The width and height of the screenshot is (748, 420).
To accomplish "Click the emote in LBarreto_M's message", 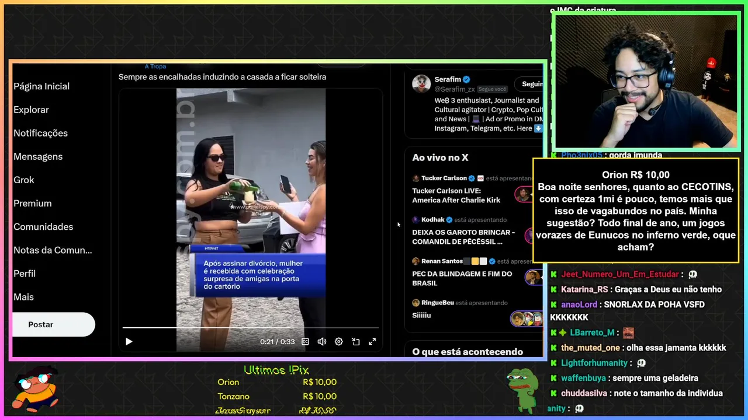I will click(628, 332).
